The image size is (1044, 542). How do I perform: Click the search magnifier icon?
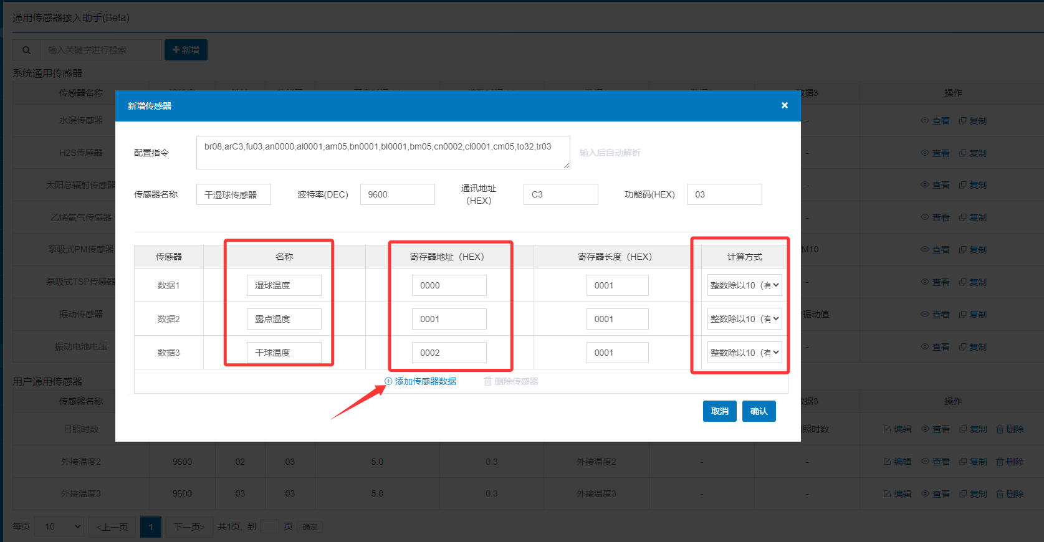[26, 50]
